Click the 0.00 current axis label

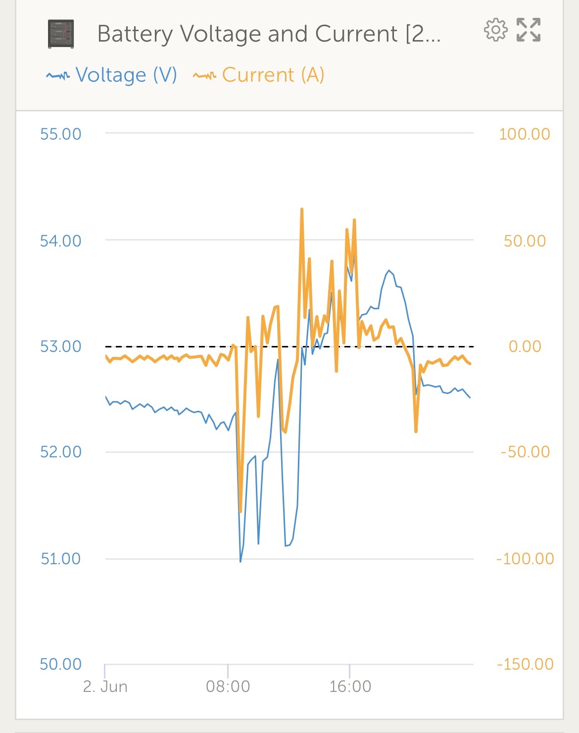click(525, 346)
